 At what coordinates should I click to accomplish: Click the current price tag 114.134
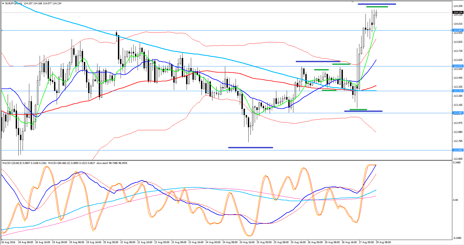[x=458, y=12]
